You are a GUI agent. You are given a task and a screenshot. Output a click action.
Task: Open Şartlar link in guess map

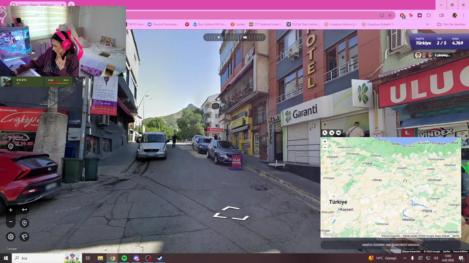(456, 236)
